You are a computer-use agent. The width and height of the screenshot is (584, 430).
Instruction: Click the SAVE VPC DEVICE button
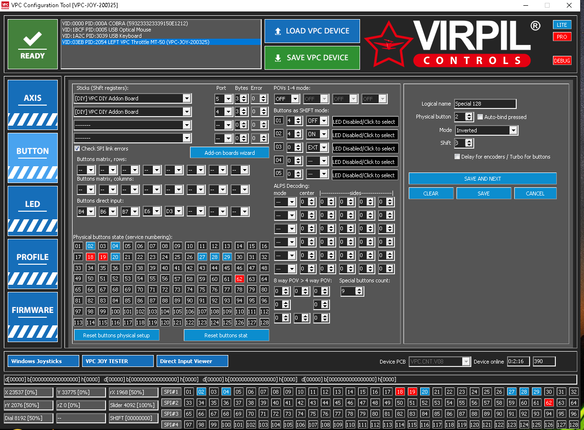tap(312, 58)
